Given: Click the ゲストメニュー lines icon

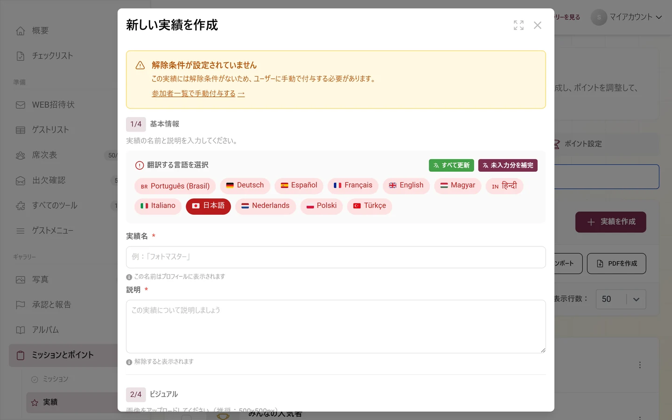Looking at the screenshot, I should (21, 231).
